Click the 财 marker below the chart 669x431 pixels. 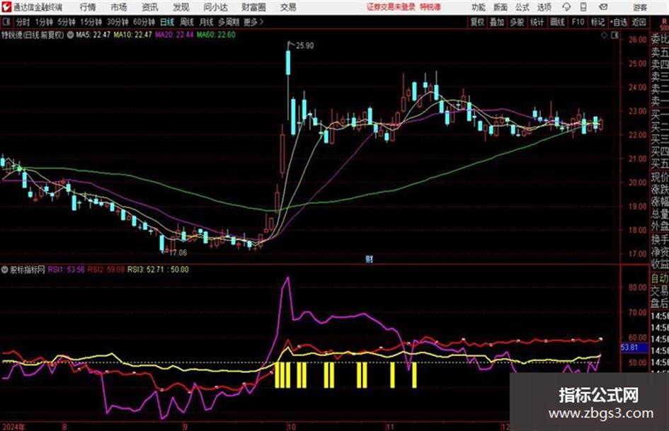[x=369, y=259]
